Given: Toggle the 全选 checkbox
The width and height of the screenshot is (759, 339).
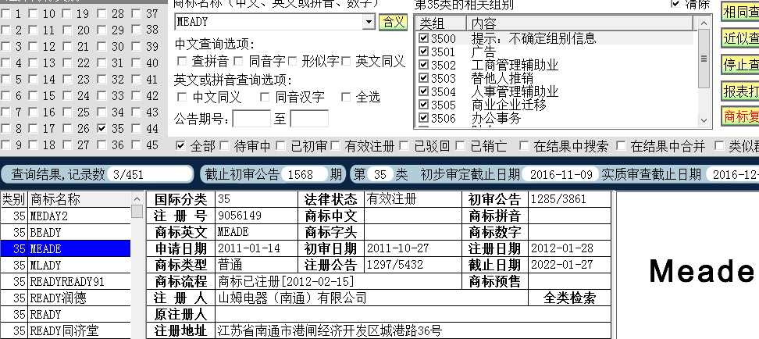Looking at the screenshot, I should [x=346, y=98].
